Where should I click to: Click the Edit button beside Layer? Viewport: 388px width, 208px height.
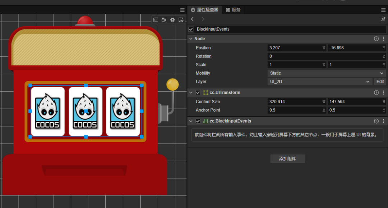click(x=380, y=82)
